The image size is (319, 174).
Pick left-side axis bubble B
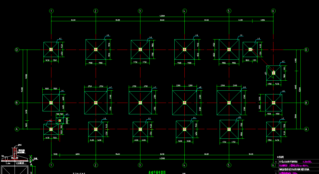(x=17, y=102)
